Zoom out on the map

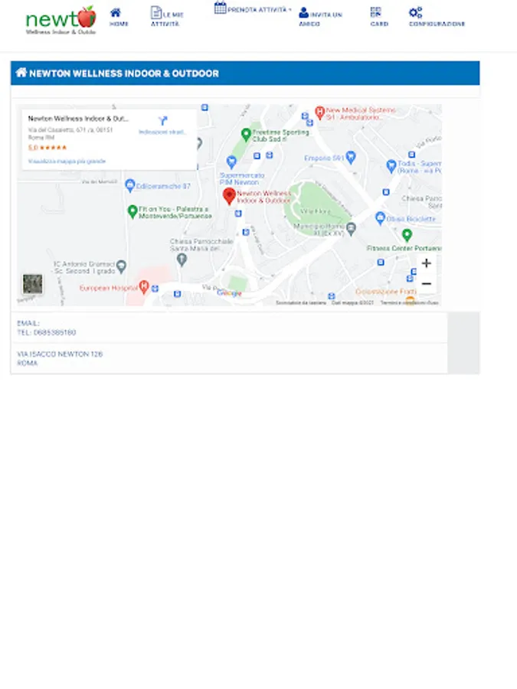[x=426, y=284]
